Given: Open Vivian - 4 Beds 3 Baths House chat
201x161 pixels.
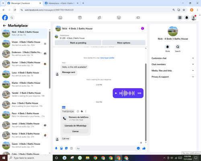Looking at the screenshot, I should (24, 43).
